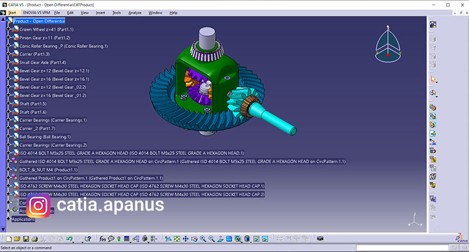Viewport: 469px width, 252px height.
Task: Click the Fly Mode airplane icon
Action: pos(168,239)
